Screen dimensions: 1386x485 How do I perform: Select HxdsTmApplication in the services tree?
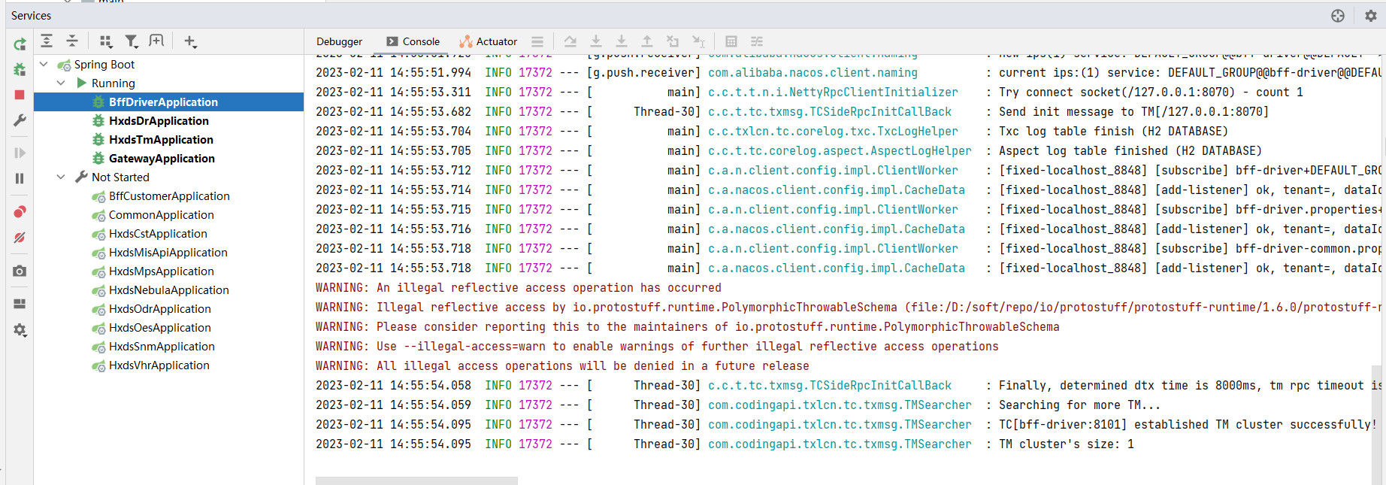click(161, 140)
